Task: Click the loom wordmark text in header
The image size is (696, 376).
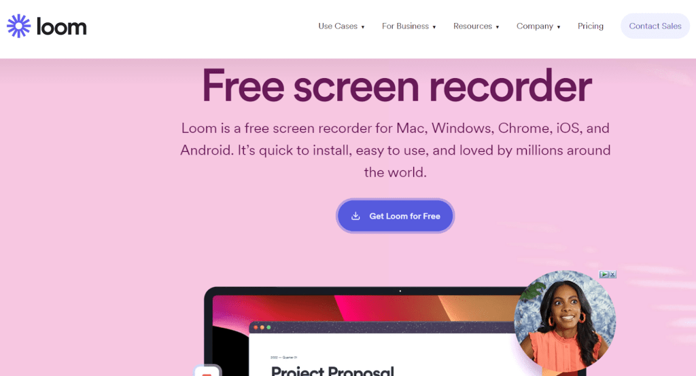Action: point(62,26)
